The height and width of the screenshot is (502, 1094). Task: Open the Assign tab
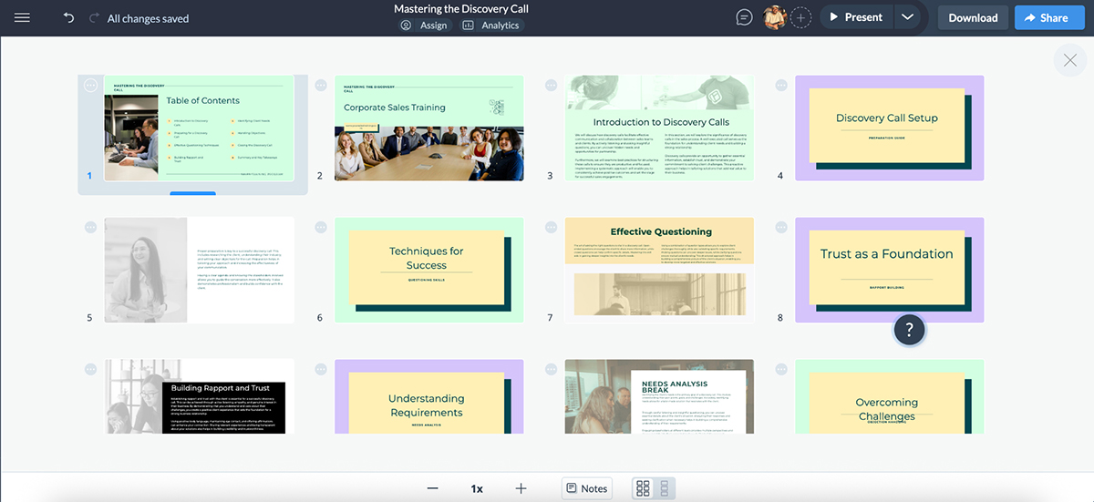tap(424, 26)
